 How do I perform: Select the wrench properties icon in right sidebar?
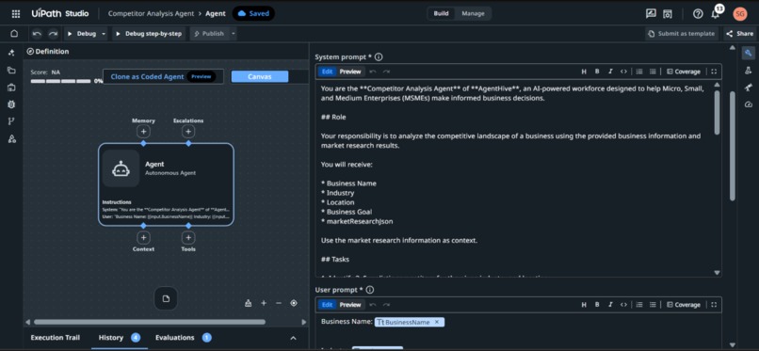pos(749,54)
